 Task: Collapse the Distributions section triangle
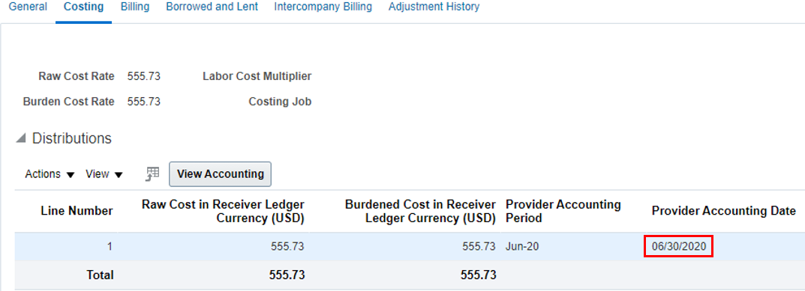21,138
